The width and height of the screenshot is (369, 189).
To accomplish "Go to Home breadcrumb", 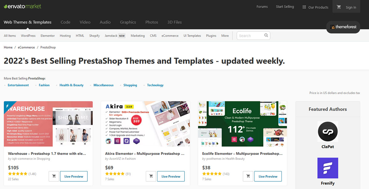I will (8, 47).
